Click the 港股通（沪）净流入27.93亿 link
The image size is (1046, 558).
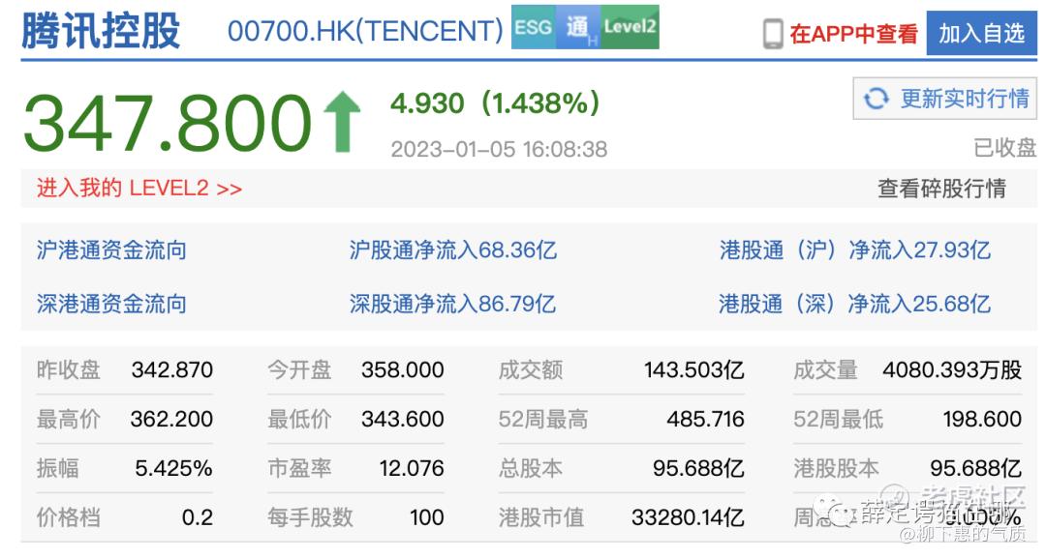click(x=854, y=250)
